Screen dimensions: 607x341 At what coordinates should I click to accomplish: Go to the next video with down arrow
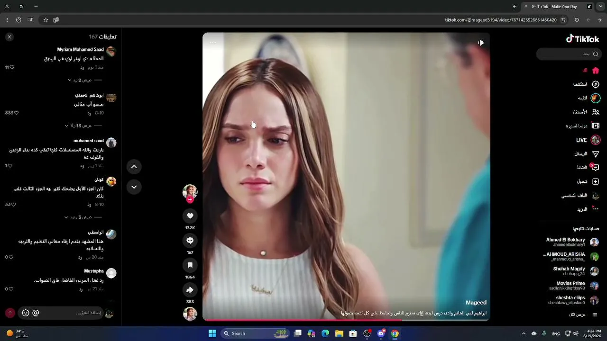point(134,187)
